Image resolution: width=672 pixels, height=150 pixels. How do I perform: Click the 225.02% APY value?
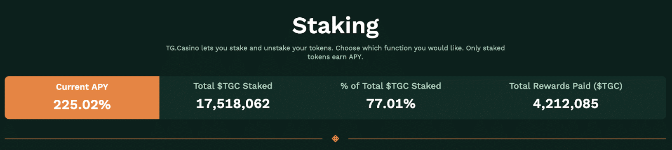(82, 105)
